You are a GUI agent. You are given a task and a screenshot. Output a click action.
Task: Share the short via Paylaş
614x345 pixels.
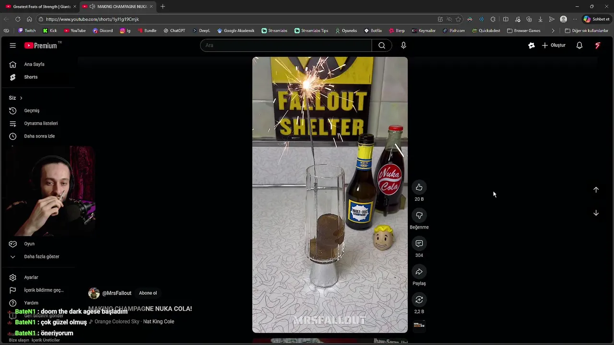[x=419, y=272]
